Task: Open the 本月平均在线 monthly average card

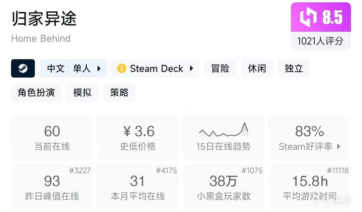Action: (138, 187)
